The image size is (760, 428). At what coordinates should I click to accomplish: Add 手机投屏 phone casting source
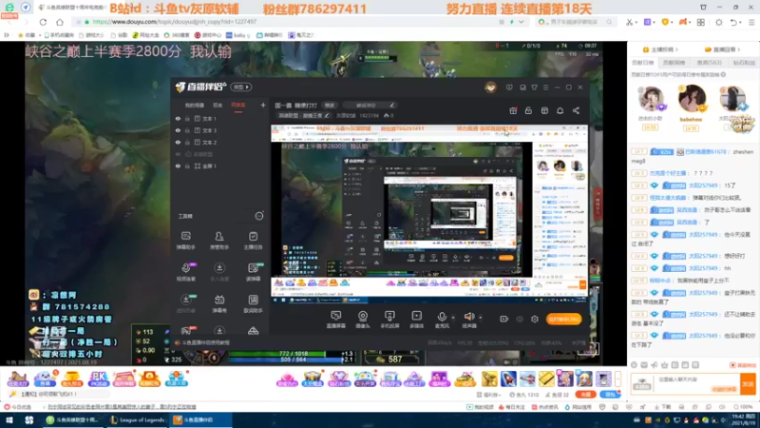point(389,320)
